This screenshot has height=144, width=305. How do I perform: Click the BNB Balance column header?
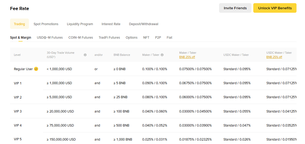pos(122,55)
